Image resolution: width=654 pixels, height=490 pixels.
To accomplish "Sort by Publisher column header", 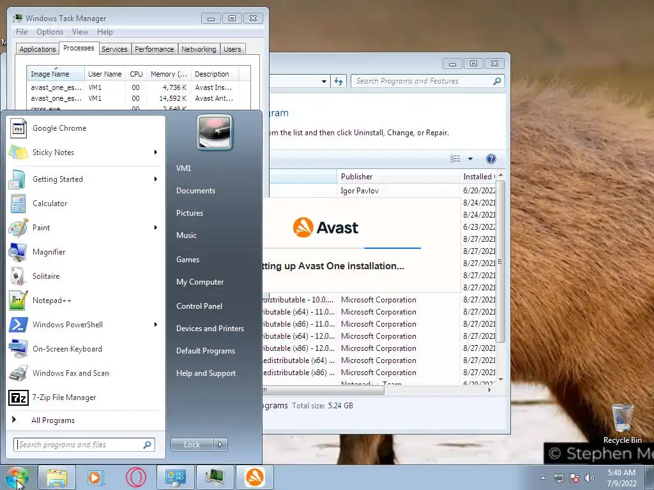I will tap(398, 177).
